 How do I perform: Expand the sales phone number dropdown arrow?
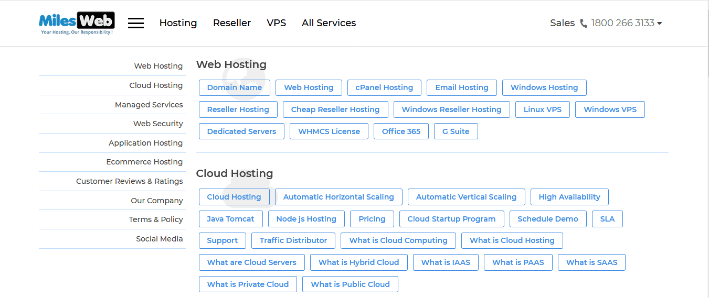[x=660, y=24]
